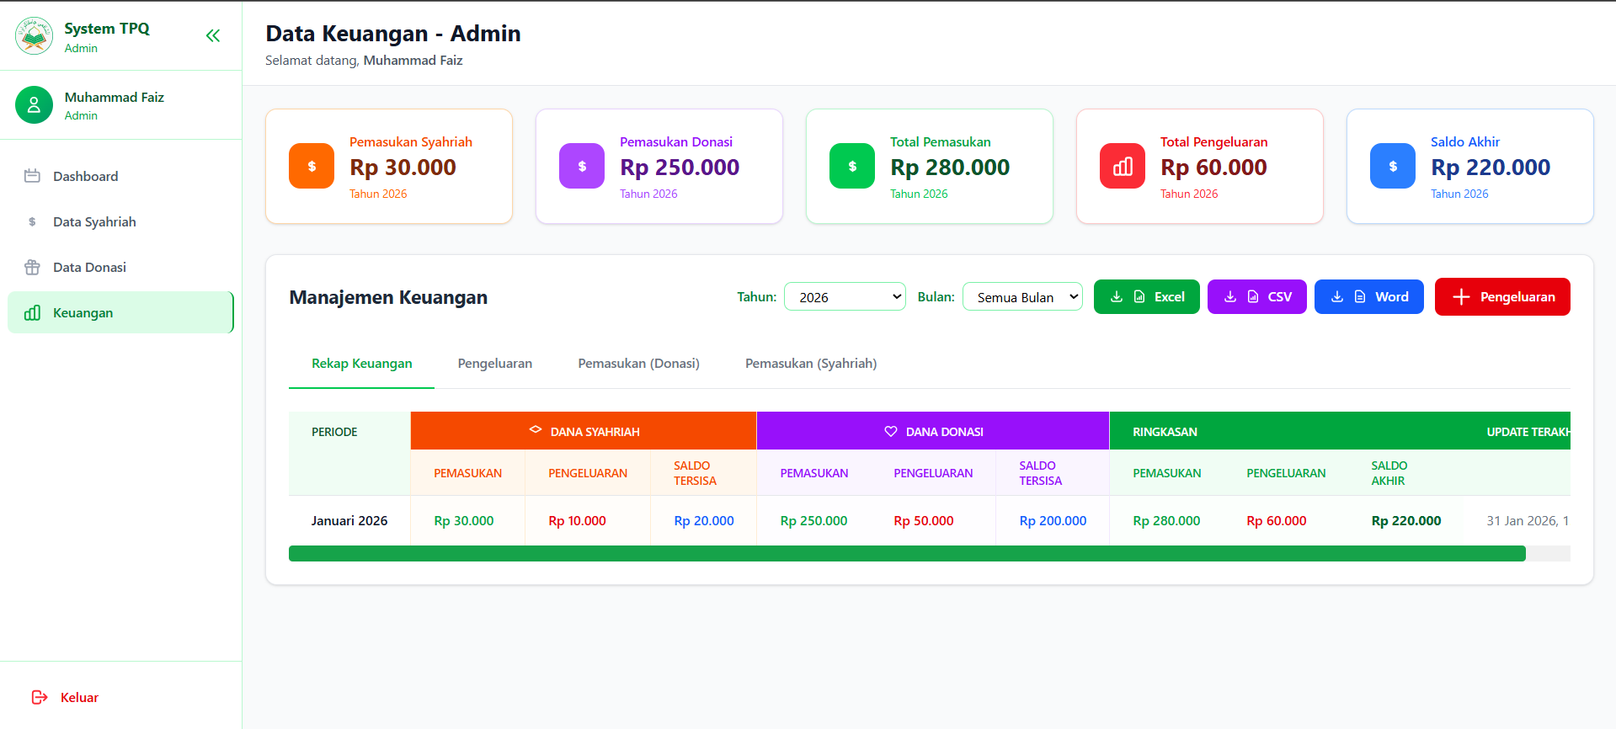Click the heart icon in Dana Donasi header
Viewport: 1616px width, 729px height.
click(891, 431)
